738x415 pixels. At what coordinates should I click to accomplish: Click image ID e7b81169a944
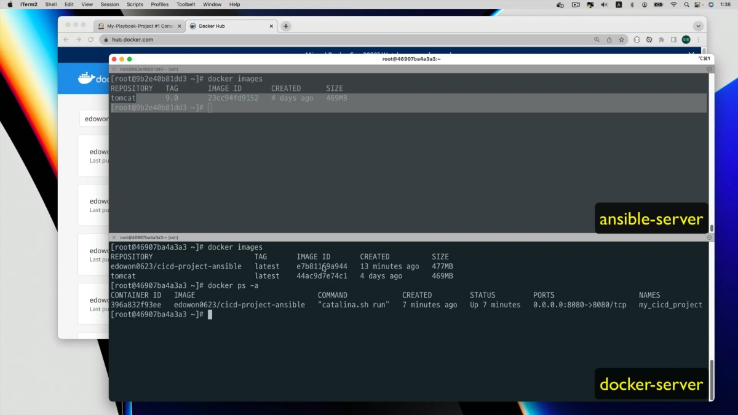click(x=322, y=266)
